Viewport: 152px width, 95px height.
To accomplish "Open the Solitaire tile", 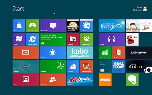I will tap(86, 26).
